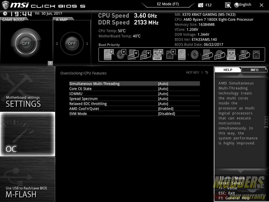This screenshot has height=202, width=269.
Task: Click the DDR Voltage: 1.344V reading
Action: [x=192, y=34]
